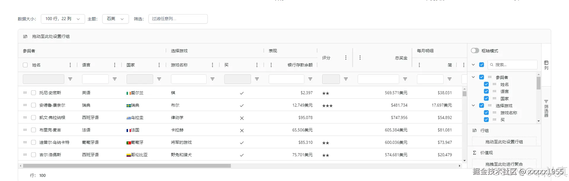
Task: Click the 银行存款余额 filter funnel icon
Action: [310, 79]
